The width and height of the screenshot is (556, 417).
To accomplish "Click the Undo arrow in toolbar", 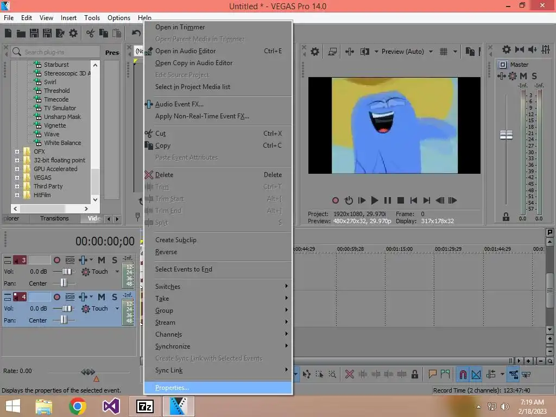I will click(136, 33).
